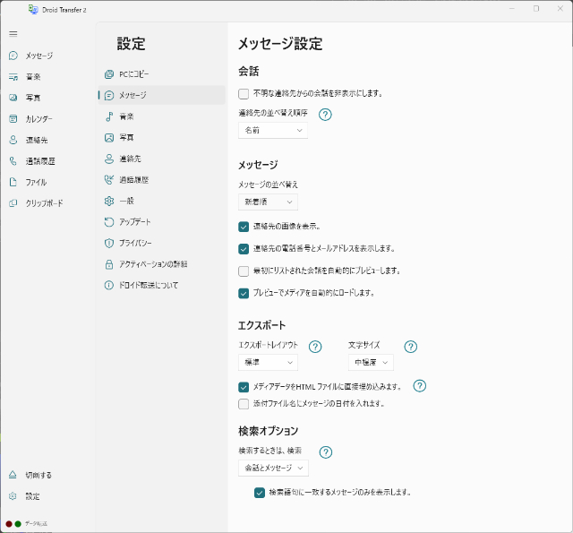
Task: Click the picture icon for 写真 in settings list
Action: tap(109, 137)
